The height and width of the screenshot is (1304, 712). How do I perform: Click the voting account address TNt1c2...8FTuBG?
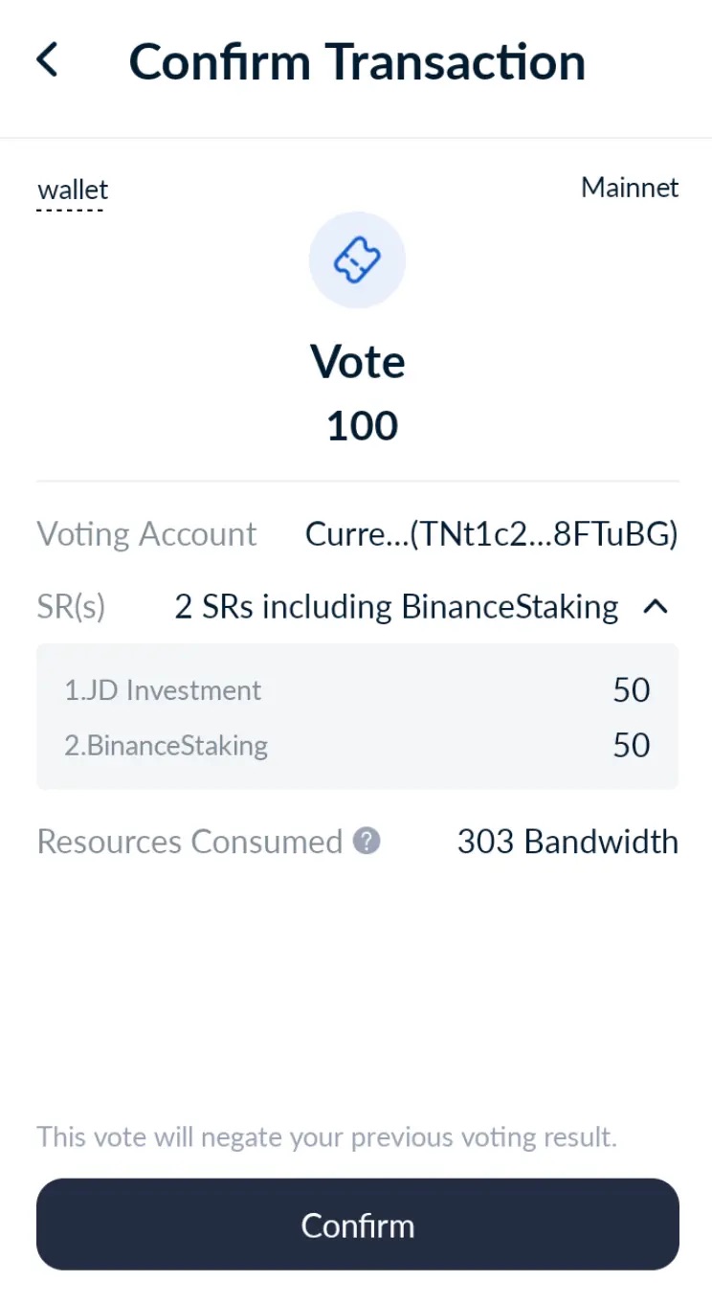(x=491, y=533)
